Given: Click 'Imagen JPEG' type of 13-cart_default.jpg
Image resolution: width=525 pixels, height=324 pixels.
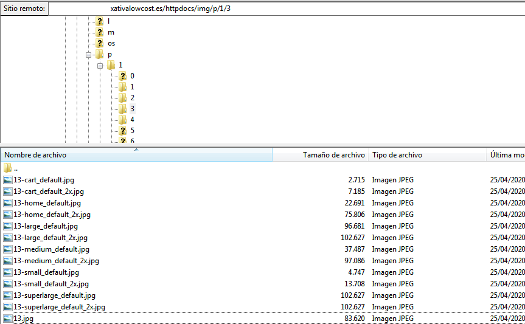Looking at the screenshot, I should click(393, 180).
